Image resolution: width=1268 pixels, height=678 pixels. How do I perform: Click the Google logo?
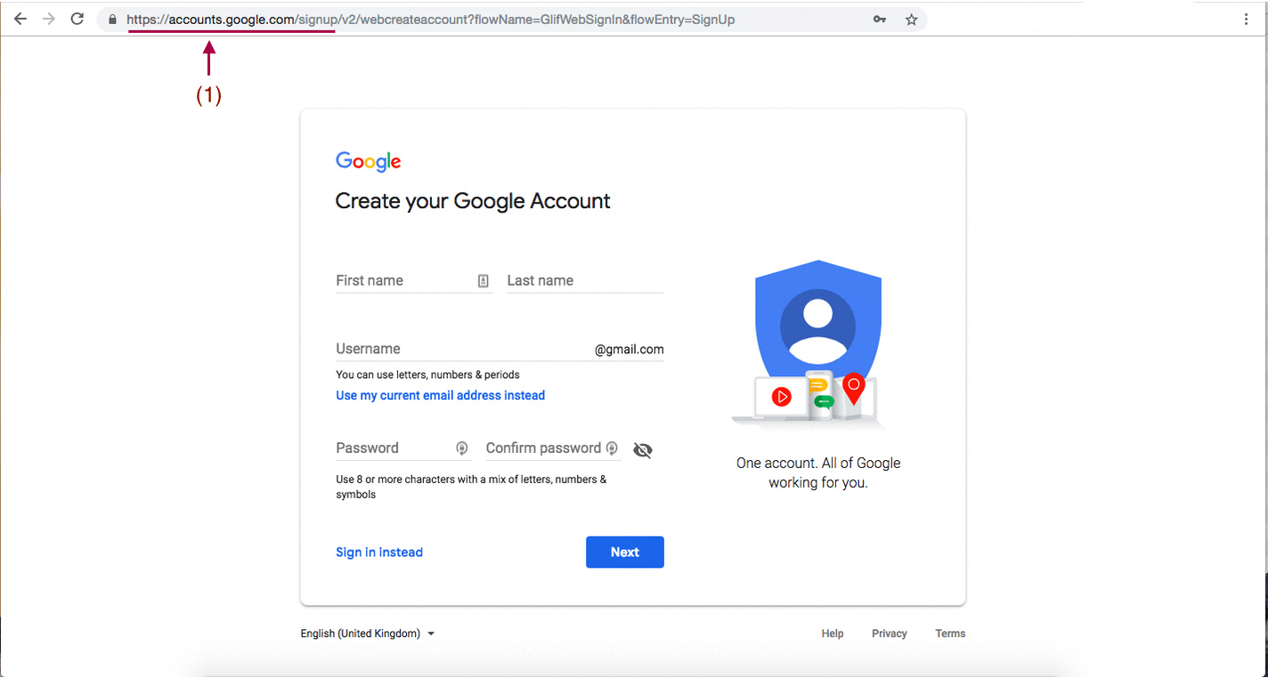(368, 161)
